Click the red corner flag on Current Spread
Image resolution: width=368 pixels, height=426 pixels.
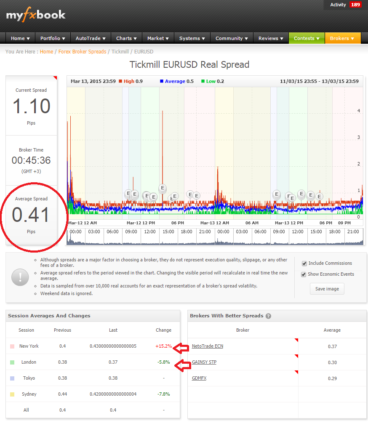(x=56, y=78)
